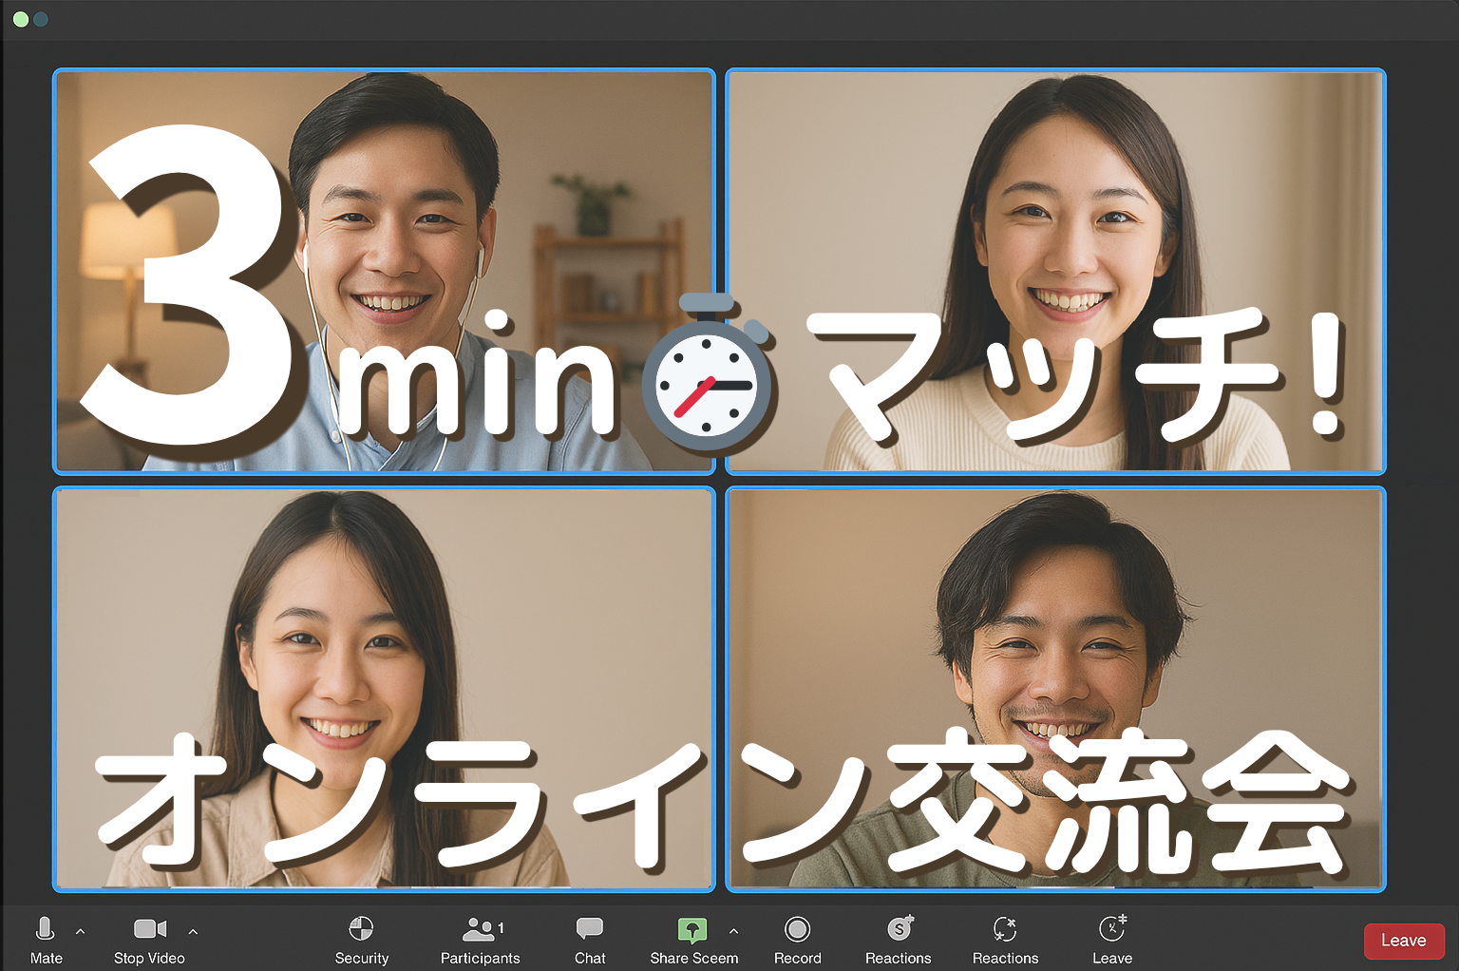The image size is (1459, 971).
Task: Start recording with the Record icon
Action: click(x=797, y=929)
